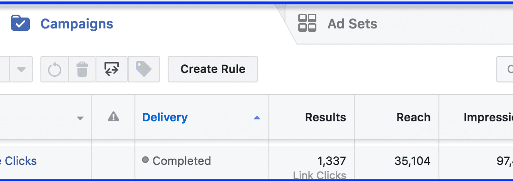
Task: Click the circular revert arrow icon
Action: tap(55, 69)
